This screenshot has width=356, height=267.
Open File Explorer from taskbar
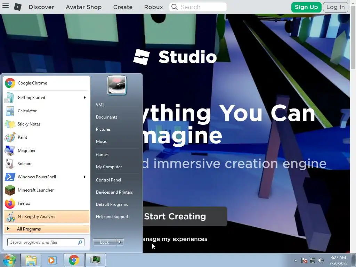pyautogui.click(x=31, y=260)
